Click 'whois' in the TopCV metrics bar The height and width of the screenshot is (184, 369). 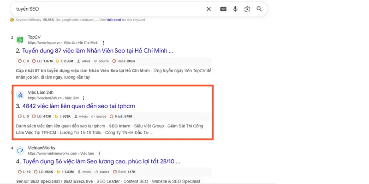[x=83, y=61]
